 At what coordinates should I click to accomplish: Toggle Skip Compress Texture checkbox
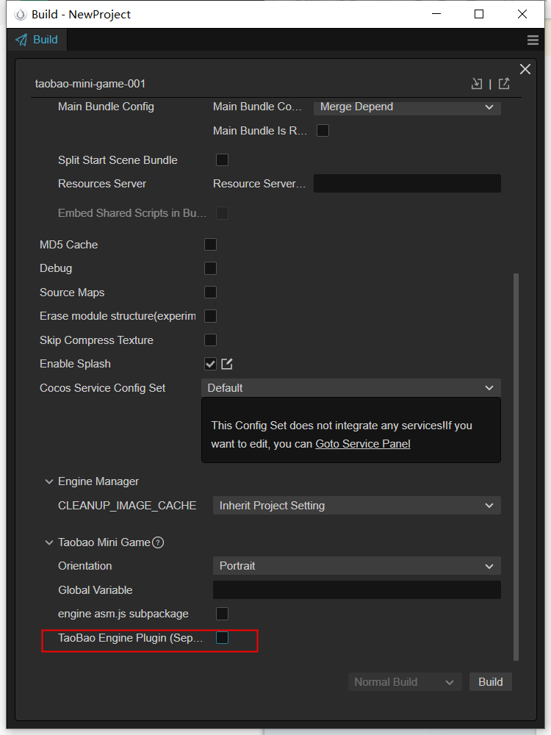210,340
